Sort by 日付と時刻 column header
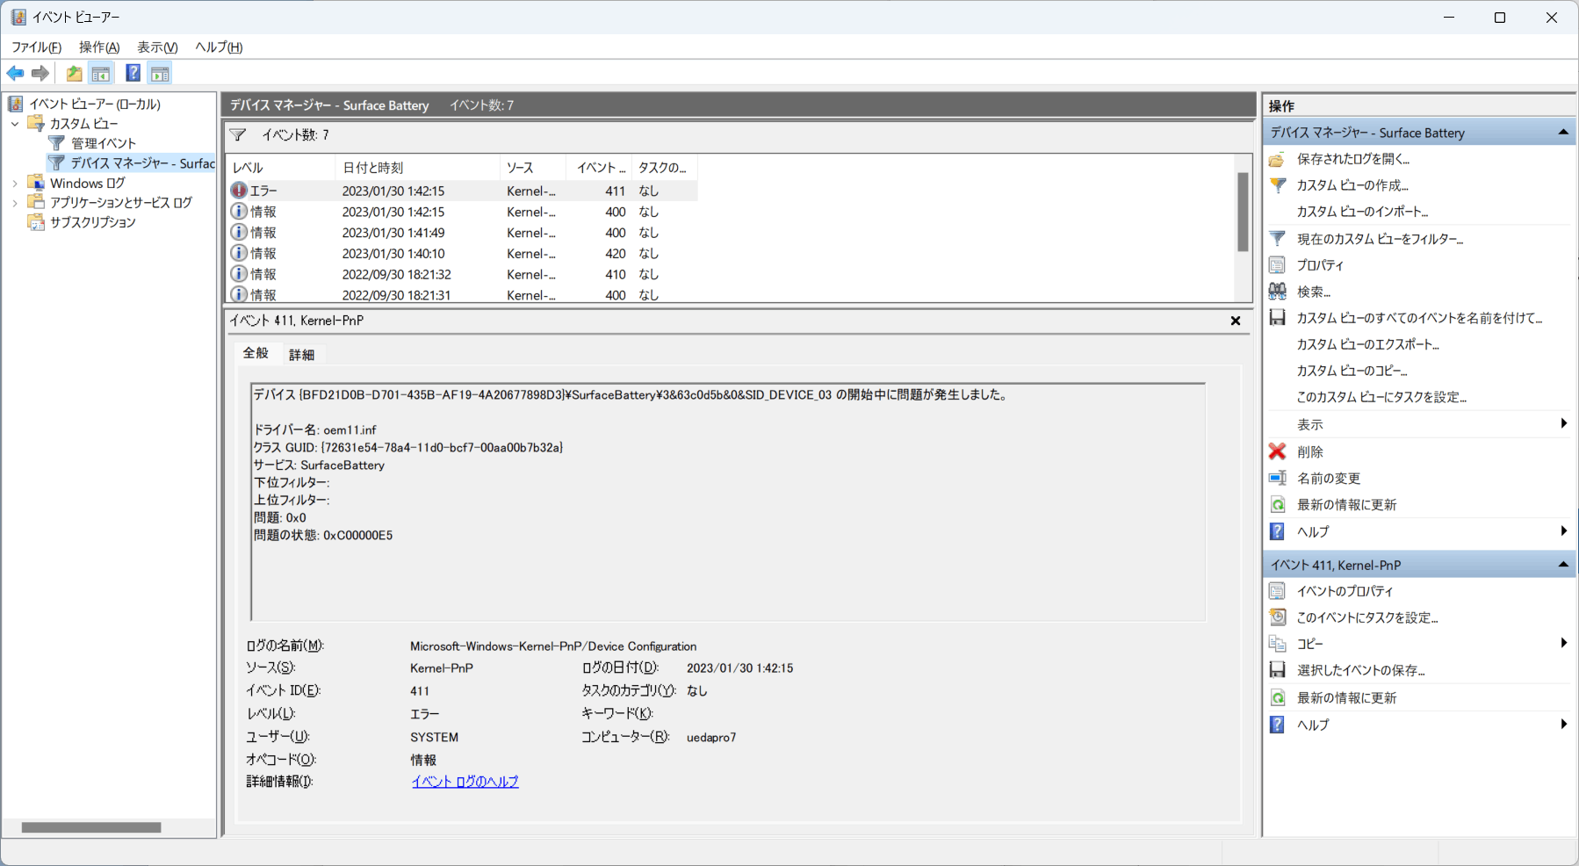 (x=417, y=168)
